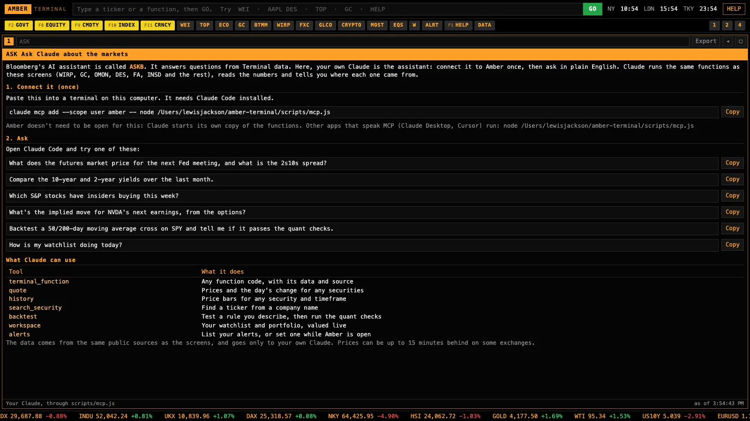Open the WIRP shortcut
Image resolution: width=750 pixels, height=421 pixels.
click(283, 25)
